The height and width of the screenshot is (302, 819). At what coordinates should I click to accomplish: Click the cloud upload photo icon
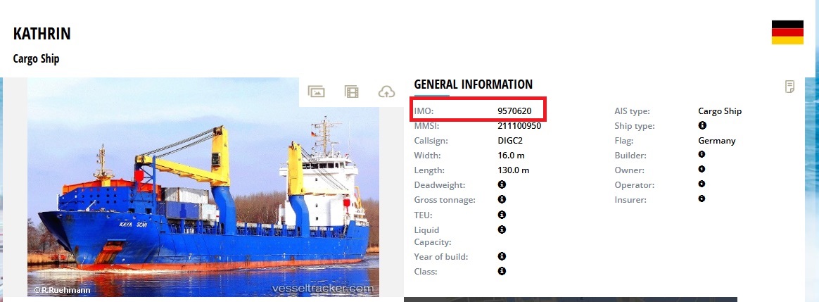click(386, 92)
